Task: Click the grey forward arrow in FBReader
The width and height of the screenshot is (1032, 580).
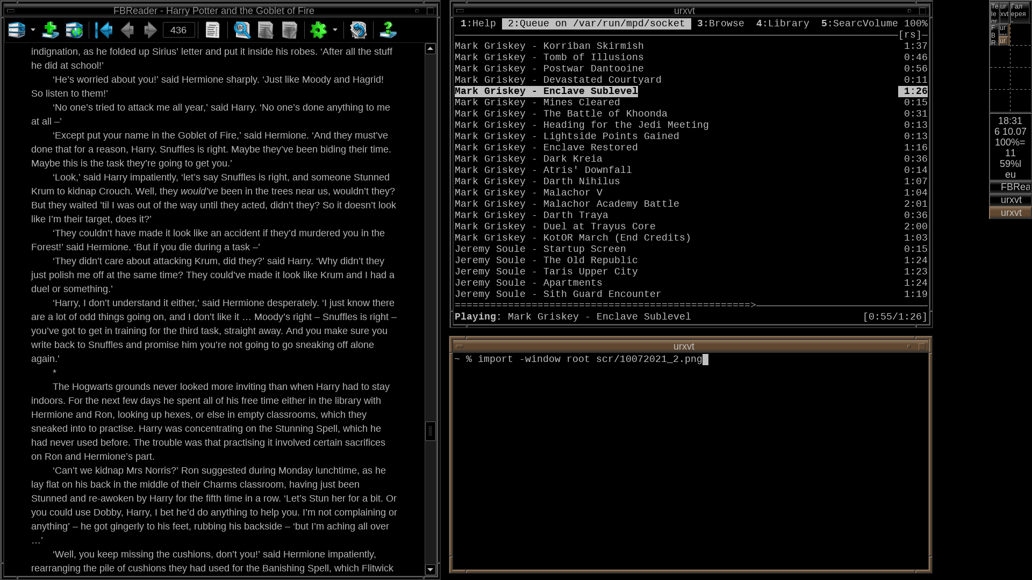Action: coord(150,30)
